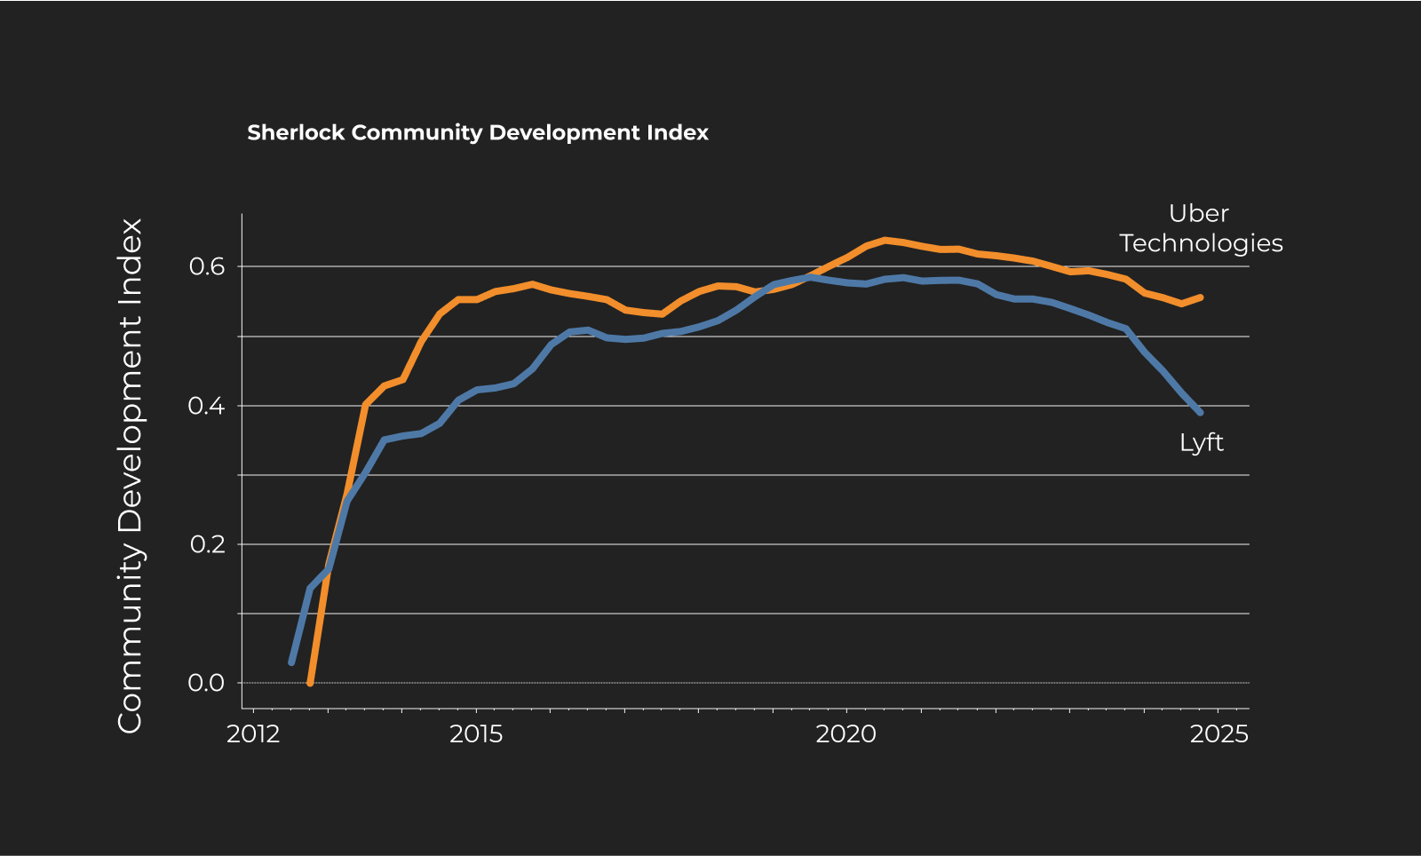Click the 2020 x-axis year label
The image size is (1421, 856).
(x=845, y=734)
